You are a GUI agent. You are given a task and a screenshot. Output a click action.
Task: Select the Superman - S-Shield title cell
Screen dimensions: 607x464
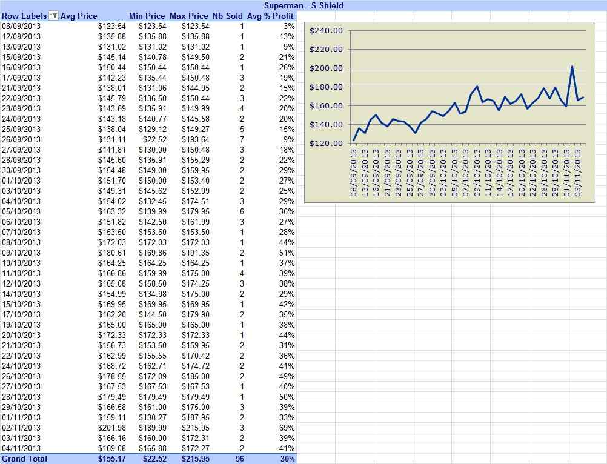(303, 5)
